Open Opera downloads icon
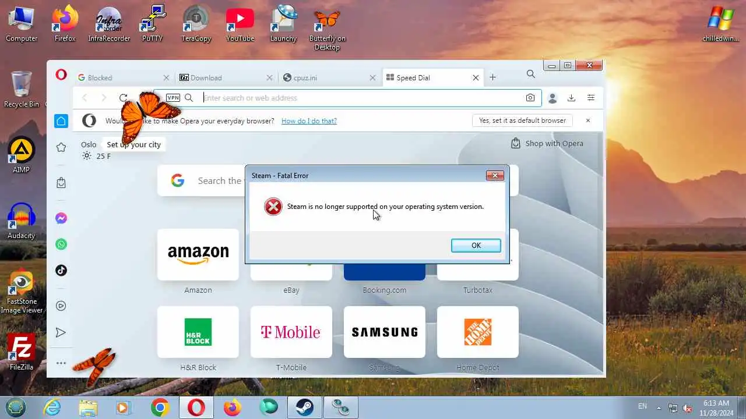 point(571,98)
